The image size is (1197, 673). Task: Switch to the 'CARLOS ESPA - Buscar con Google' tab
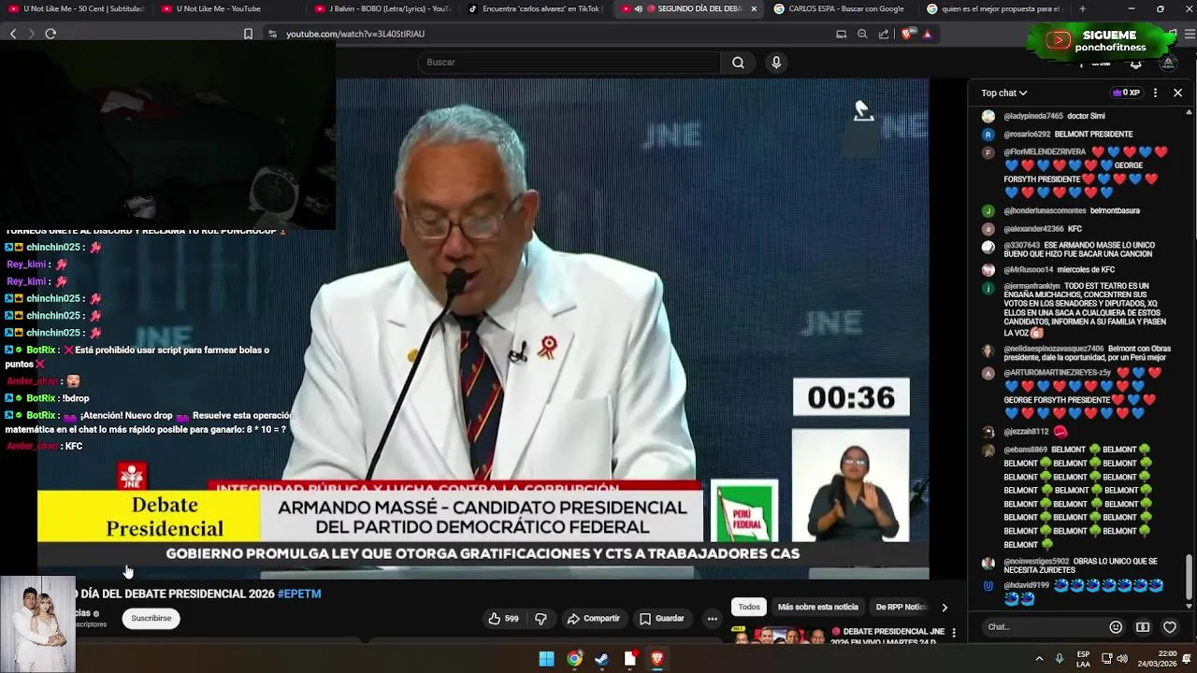(842, 8)
